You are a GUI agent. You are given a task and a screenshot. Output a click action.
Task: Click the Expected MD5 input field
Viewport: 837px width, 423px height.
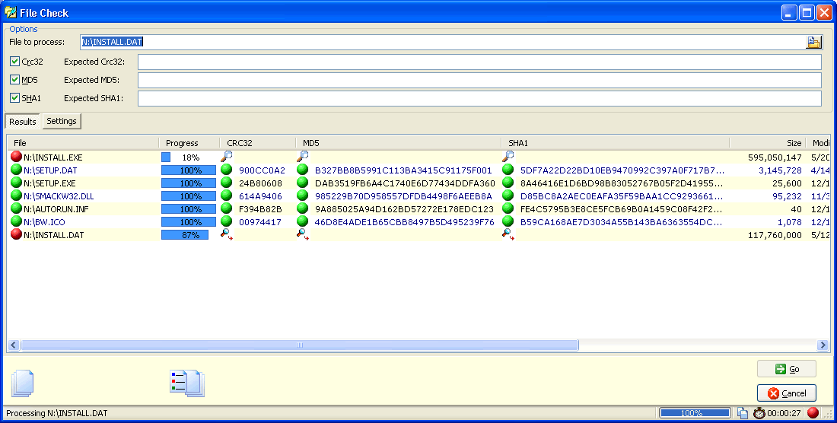pyautogui.click(x=479, y=81)
